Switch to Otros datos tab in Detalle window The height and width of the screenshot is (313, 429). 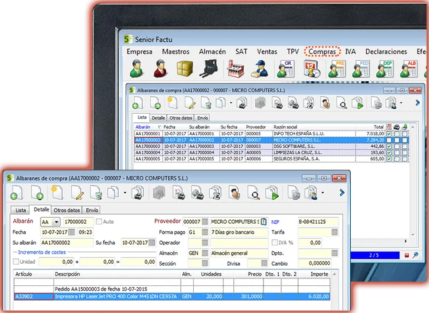tap(66, 210)
